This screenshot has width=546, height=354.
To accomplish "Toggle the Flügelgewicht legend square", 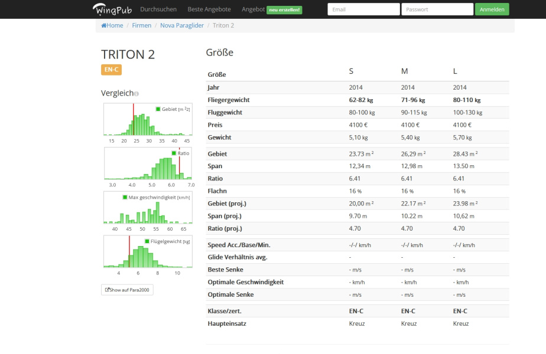I will pyautogui.click(x=147, y=241).
